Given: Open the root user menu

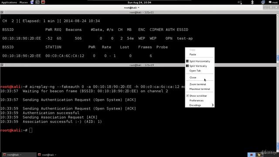Looking at the screenshot, I should point(273,3).
